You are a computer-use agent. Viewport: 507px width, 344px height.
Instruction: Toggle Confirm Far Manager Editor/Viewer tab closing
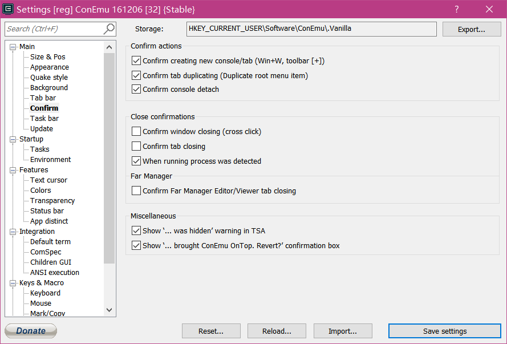tap(136, 191)
